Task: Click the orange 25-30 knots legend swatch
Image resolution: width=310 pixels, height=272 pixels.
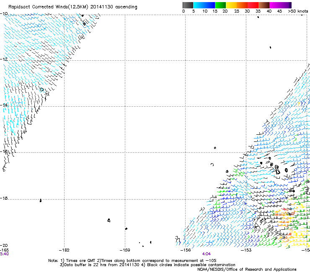Action: [x=242, y=5]
